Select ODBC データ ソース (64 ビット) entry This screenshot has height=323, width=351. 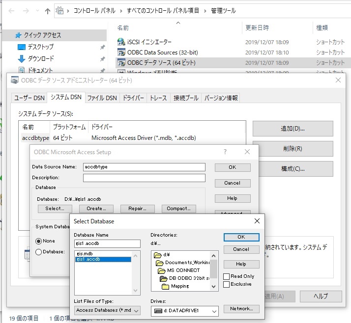[233, 63]
